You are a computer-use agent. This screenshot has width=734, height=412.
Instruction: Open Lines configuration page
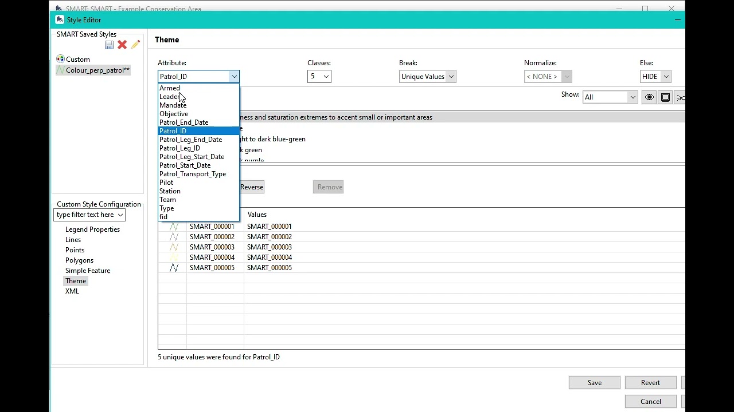pyautogui.click(x=73, y=240)
